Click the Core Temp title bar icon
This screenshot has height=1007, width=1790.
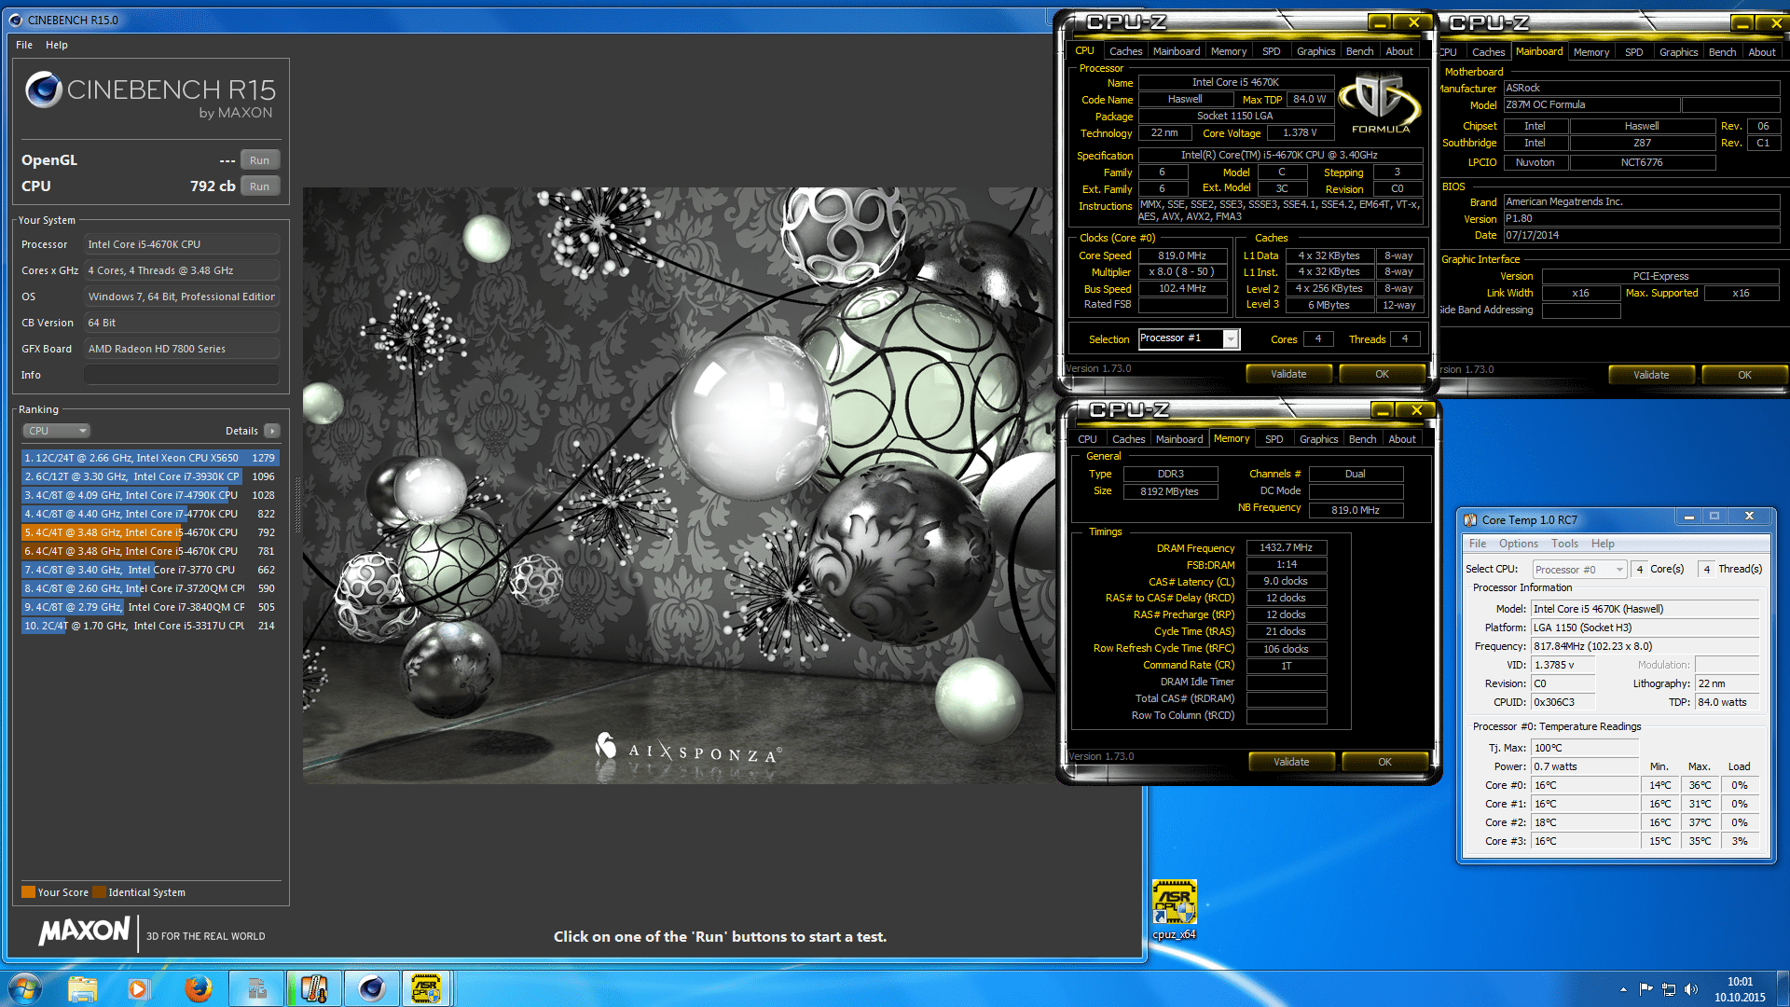tap(1470, 520)
